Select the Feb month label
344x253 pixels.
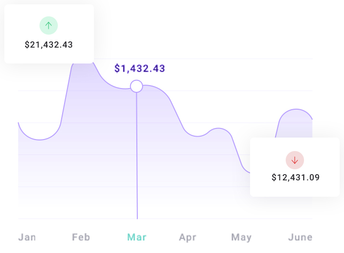click(81, 237)
